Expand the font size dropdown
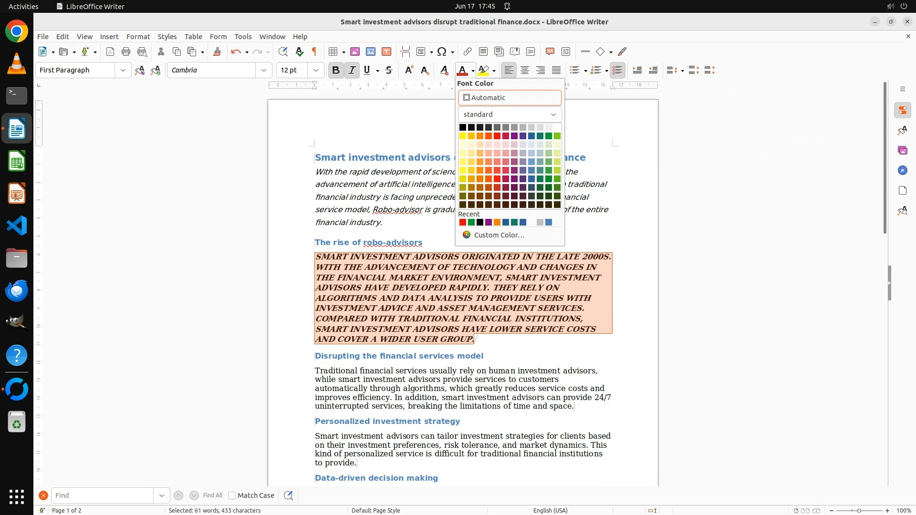Screen dimensions: 916x515 pos(316,70)
